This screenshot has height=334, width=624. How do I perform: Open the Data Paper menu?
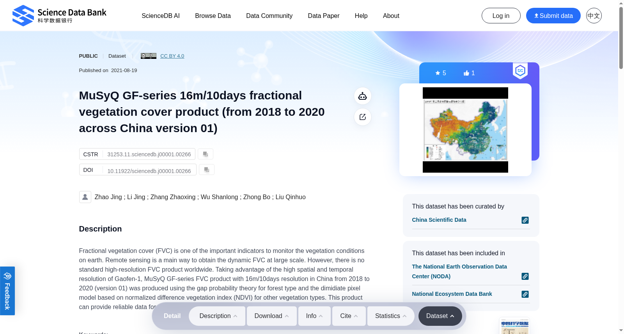coord(324,16)
